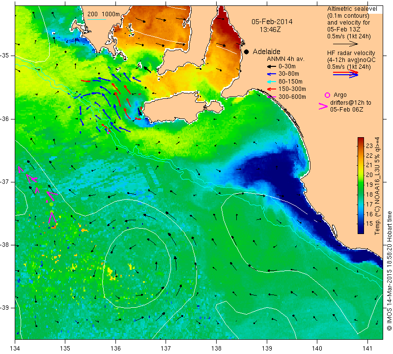Click the '30-80m' legend label
This screenshot has height=354, width=393.
click(289, 74)
